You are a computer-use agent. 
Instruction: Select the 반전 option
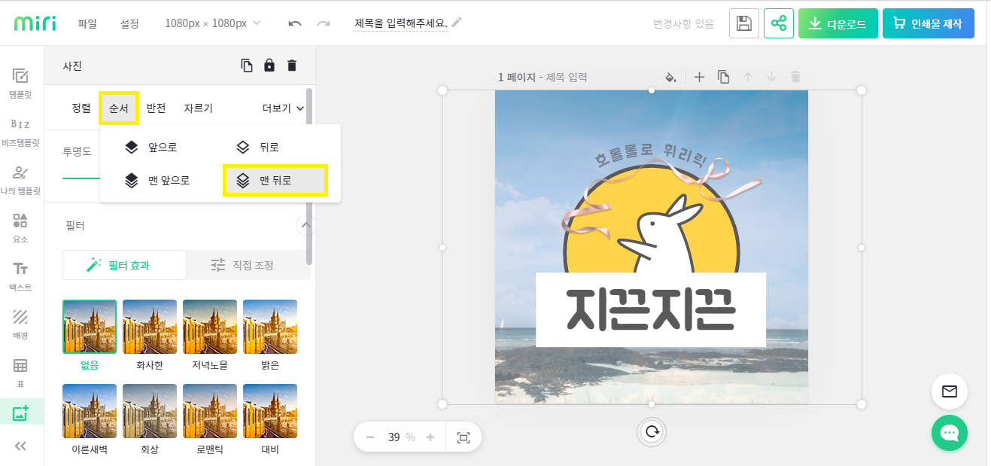tap(157, 108)
